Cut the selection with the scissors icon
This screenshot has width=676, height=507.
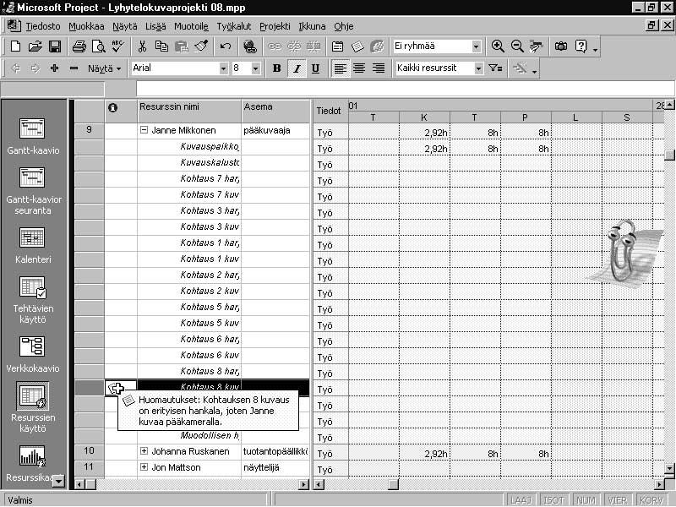142,46
